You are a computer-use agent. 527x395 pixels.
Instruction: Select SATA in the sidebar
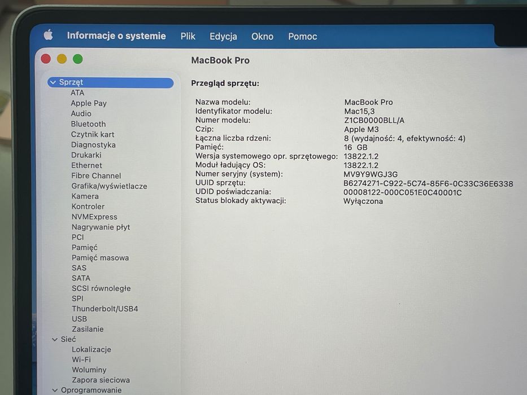tap(81, 278)
